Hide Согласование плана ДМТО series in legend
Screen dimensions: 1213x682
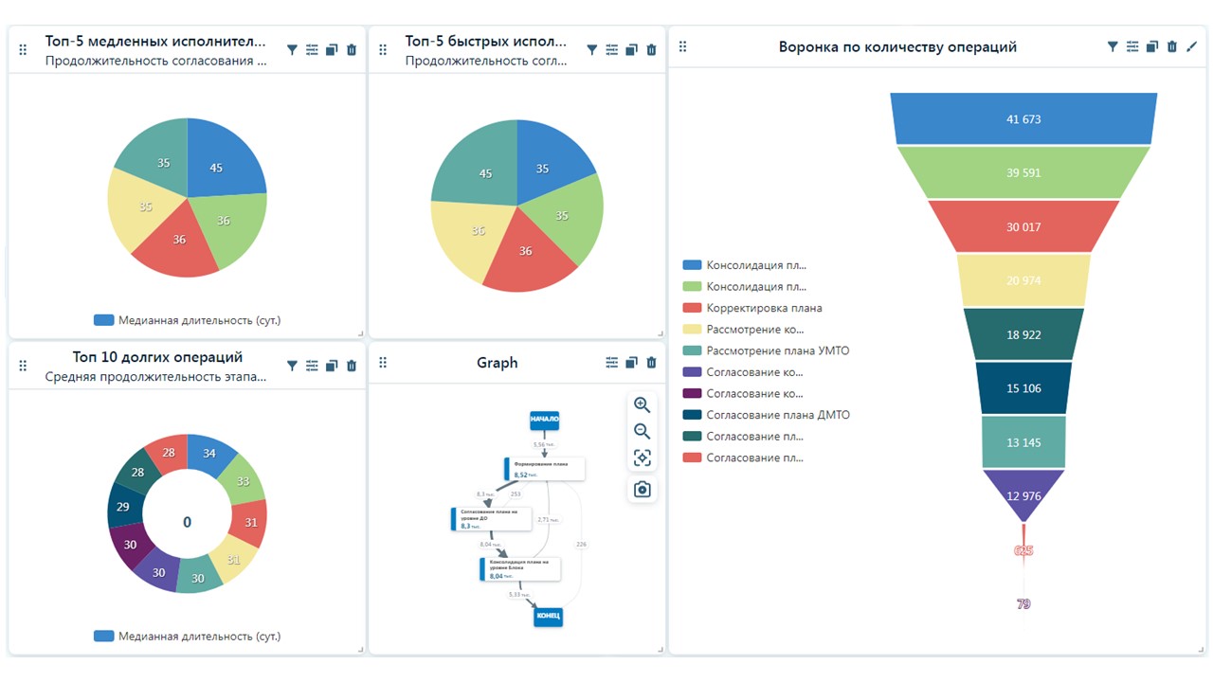(777, 415)
